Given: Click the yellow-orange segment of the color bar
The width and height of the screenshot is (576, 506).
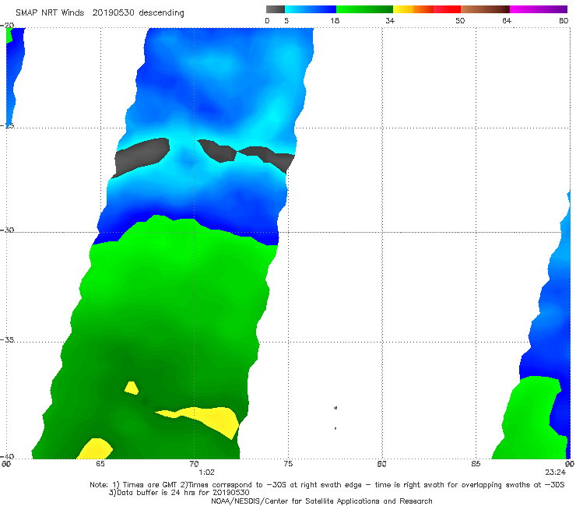Looking at the screenshot, I should 413,9.
